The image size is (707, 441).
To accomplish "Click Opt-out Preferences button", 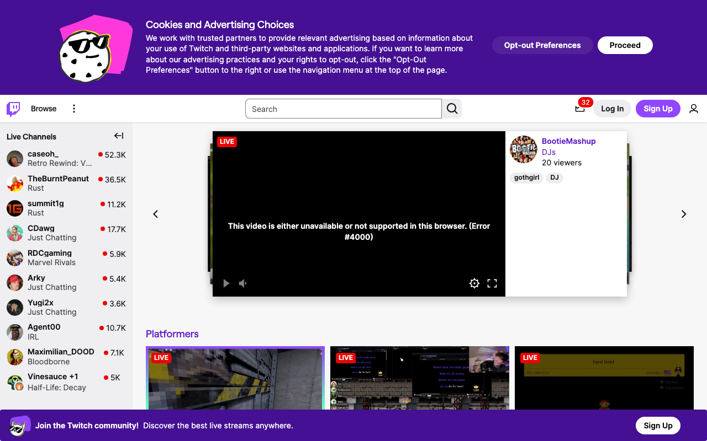I will point(542,45).
